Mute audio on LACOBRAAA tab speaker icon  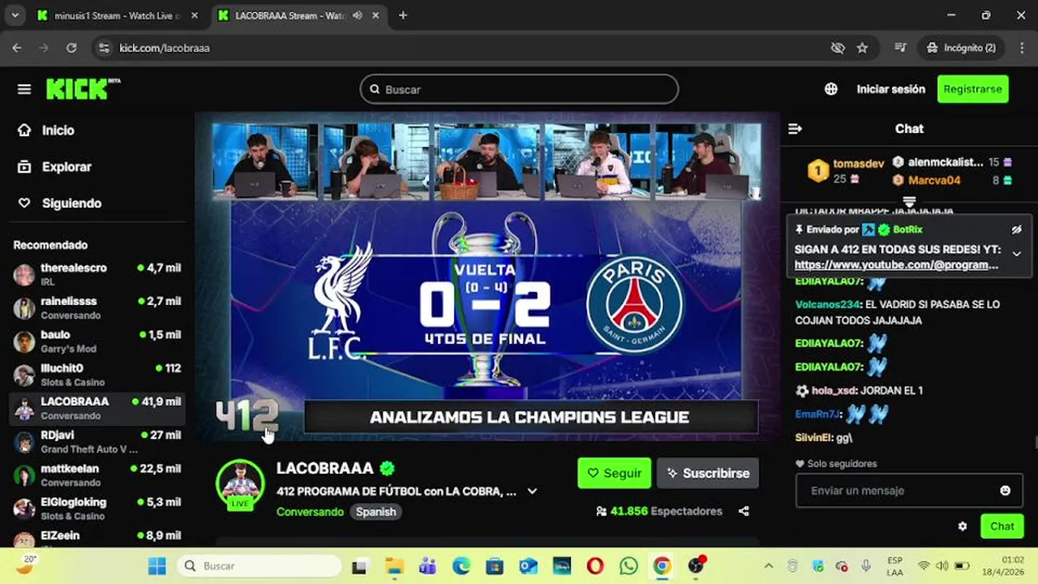[x=358, y=15]
